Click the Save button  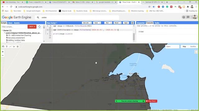[96, 23]
